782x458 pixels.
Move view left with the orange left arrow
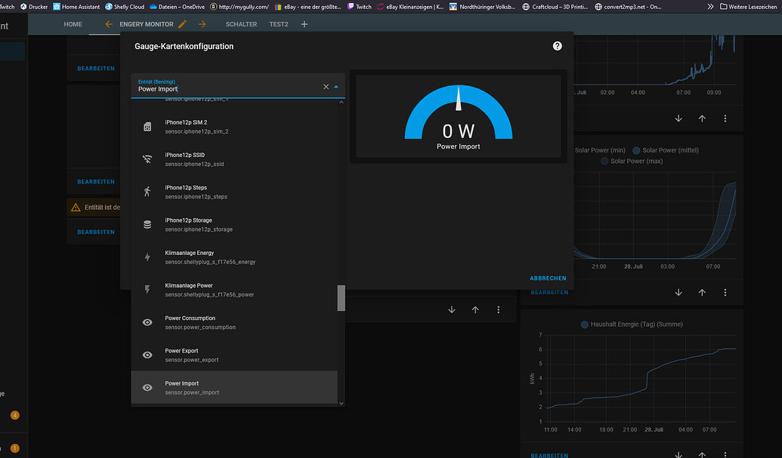tap(109, 24)
